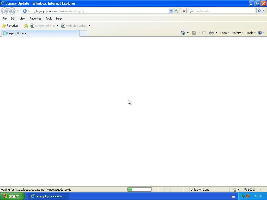Expand the Web Slice Gallery dropdown arrow
The image size is (267, 200).
pyautogui.click(x=90, y=26)
